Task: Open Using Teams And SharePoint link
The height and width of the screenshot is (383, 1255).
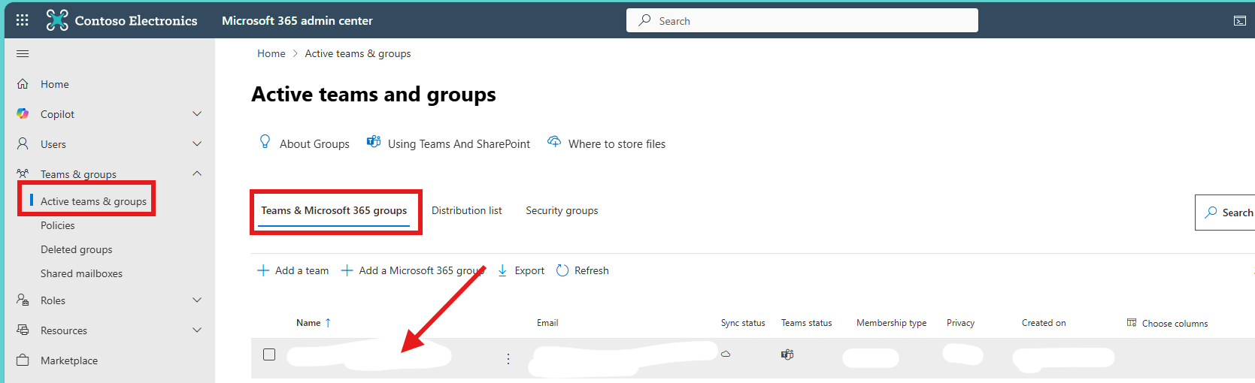Action: point(459,144)
